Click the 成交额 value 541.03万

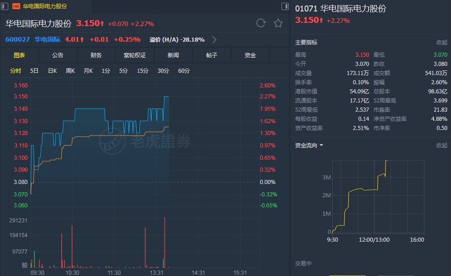(x=436, y=73)
